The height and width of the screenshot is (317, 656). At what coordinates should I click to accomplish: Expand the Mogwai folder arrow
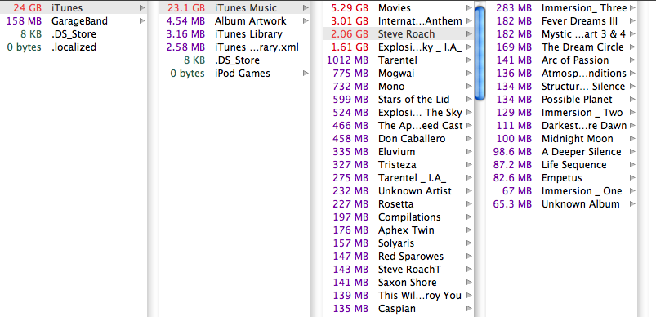point(470,74)
